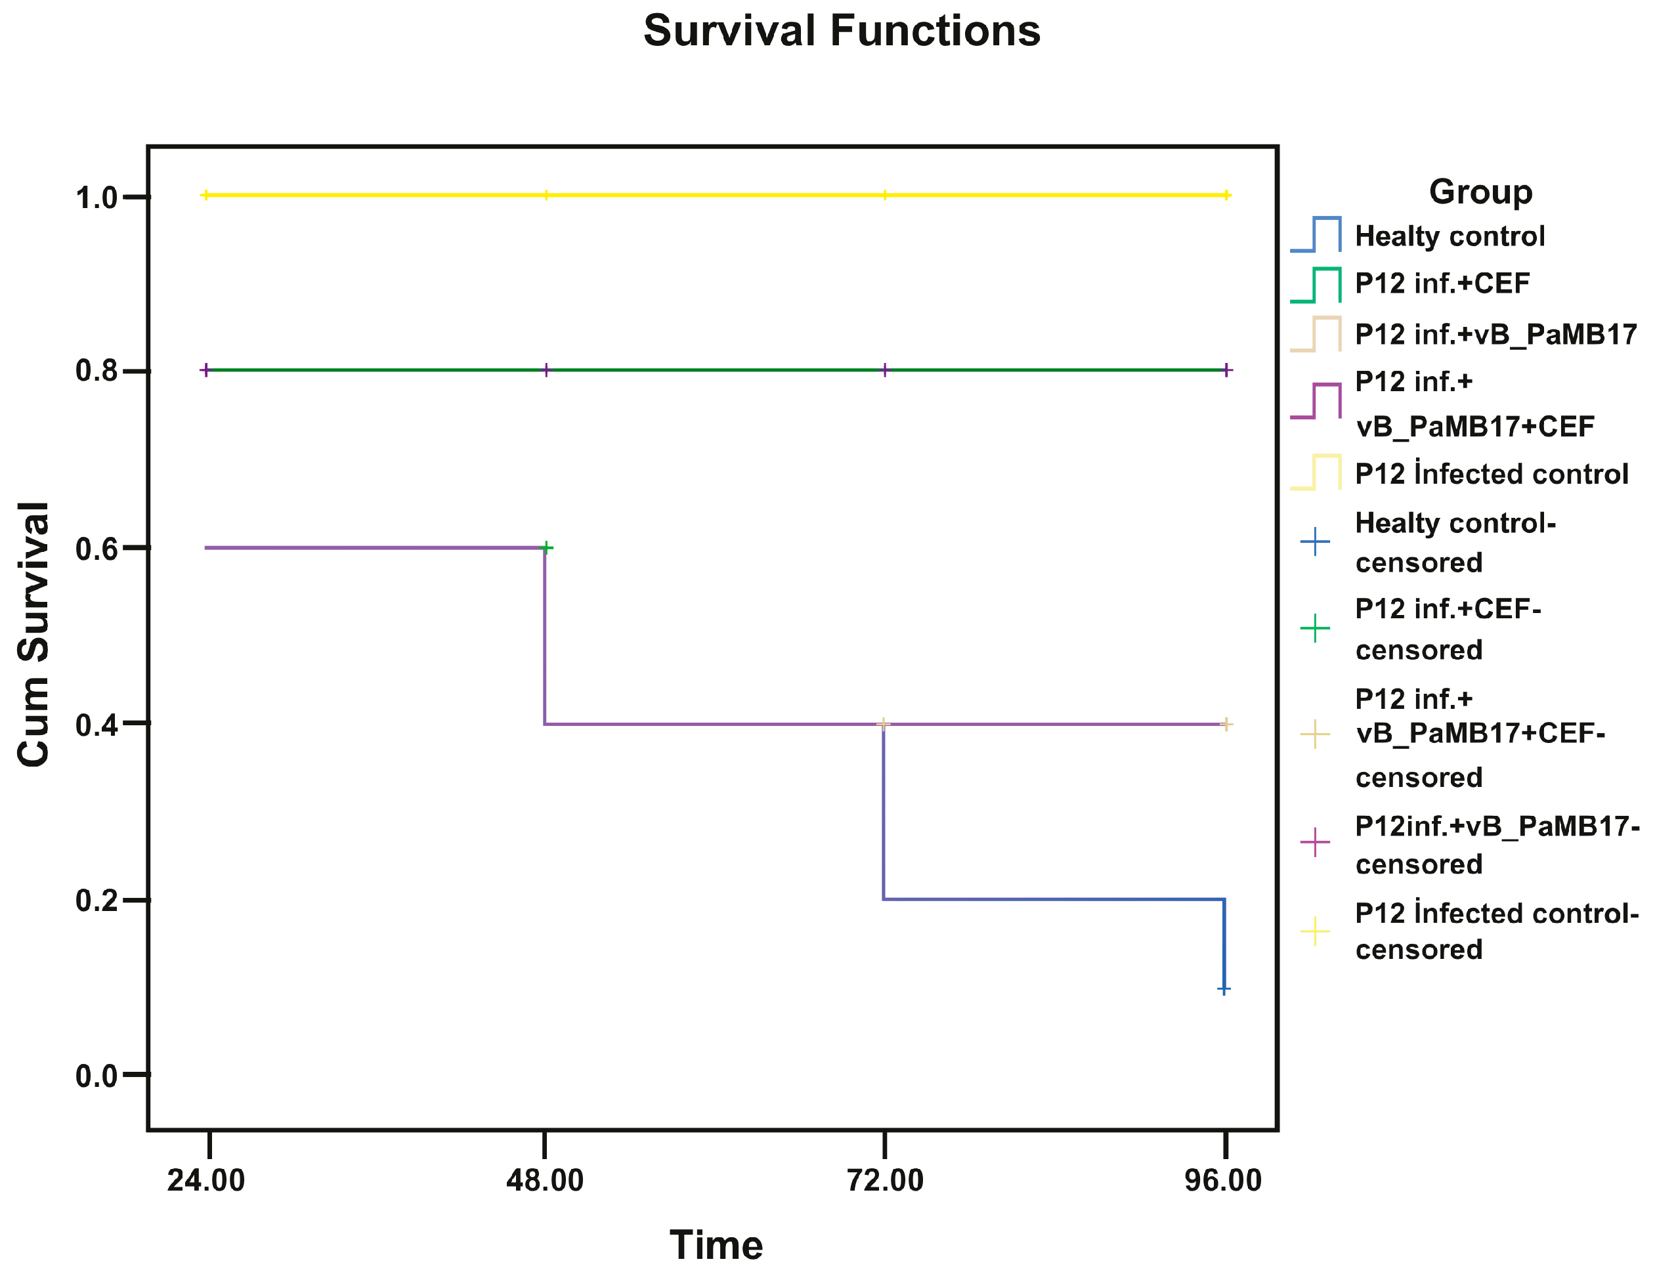Click the blue censored marker at curve end

point(1224,990)
